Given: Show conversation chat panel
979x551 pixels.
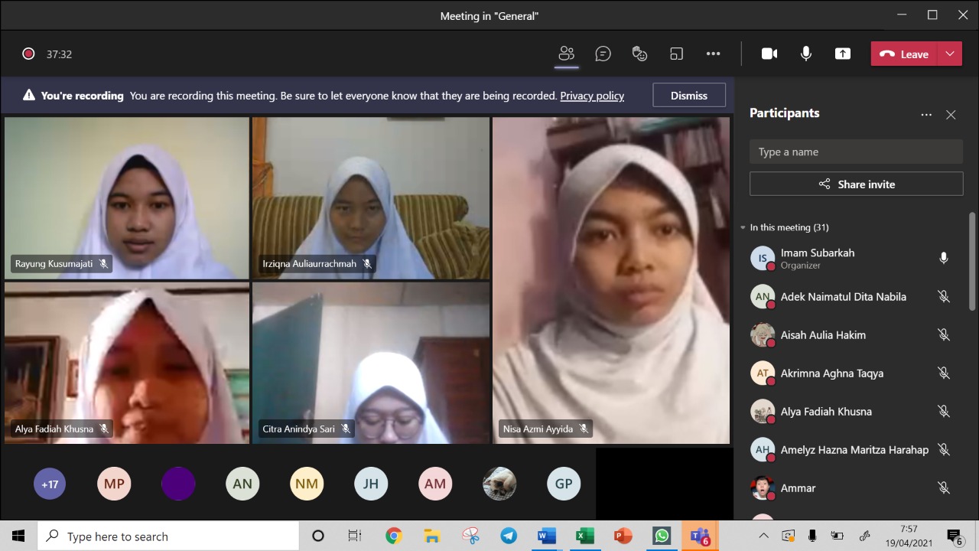Looking at the screenshot, I should coord(603,54).
